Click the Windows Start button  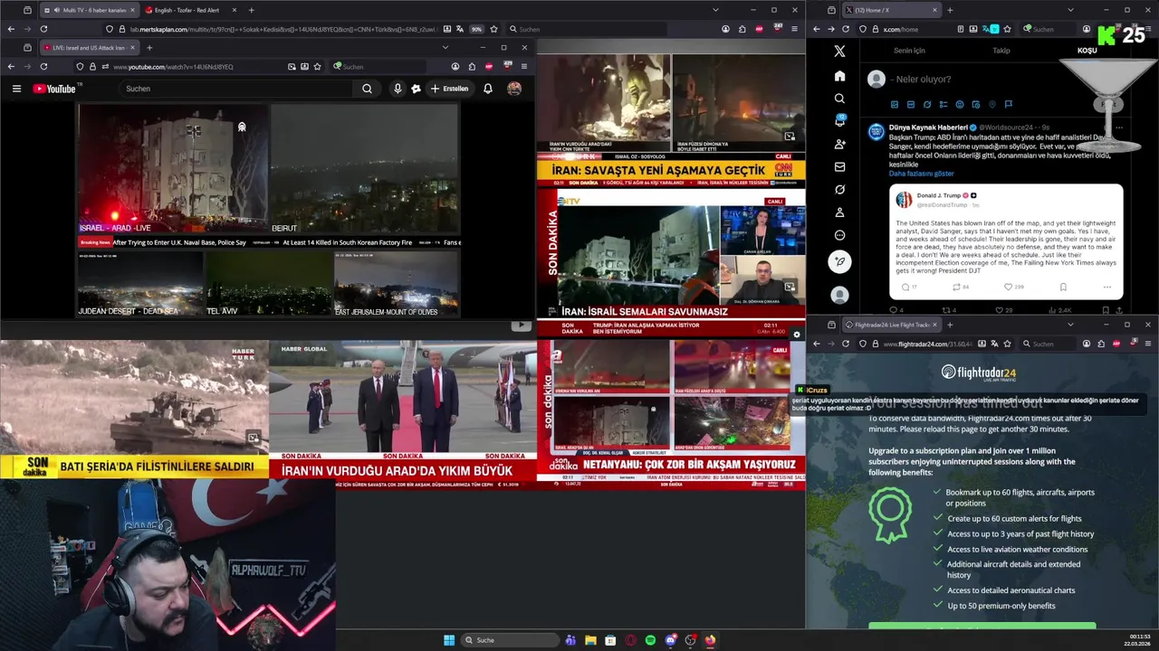[449, 640]
